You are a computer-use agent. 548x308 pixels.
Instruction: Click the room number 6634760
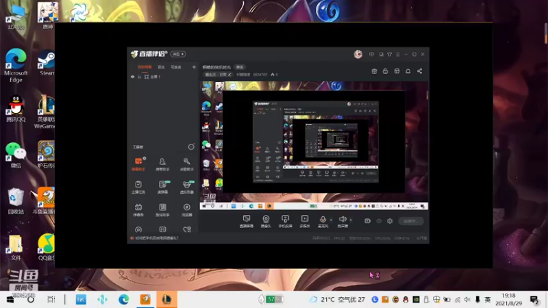point(260,75)
